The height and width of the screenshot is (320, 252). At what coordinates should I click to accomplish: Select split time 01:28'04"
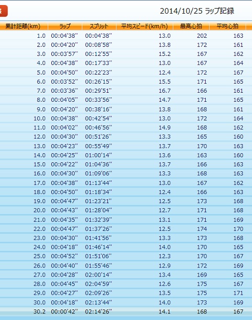(98, 210)
